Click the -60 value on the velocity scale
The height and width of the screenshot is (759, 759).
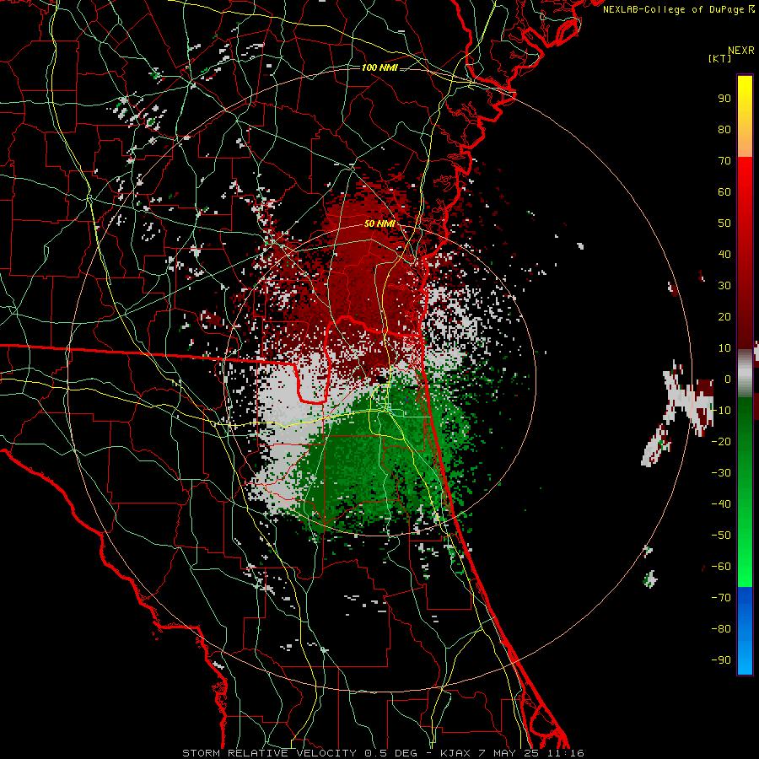coord(721,567)
